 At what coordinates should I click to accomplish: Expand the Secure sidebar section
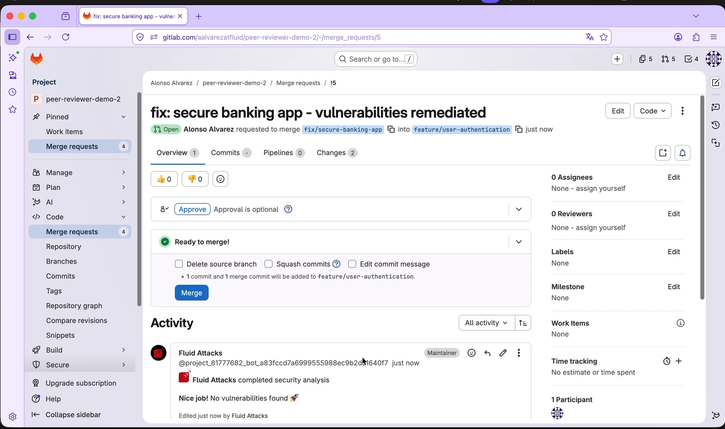pyautogui.click(x=124, y=365)
